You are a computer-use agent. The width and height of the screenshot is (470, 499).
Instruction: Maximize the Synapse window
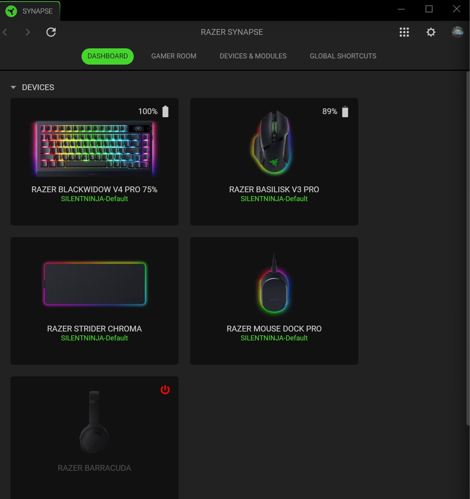(429, 9)
